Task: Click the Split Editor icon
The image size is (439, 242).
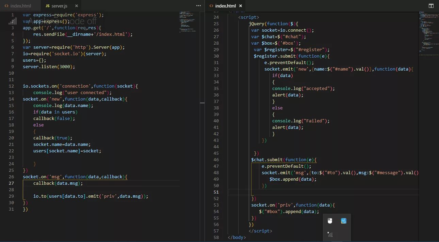Action: click(431, 6)
